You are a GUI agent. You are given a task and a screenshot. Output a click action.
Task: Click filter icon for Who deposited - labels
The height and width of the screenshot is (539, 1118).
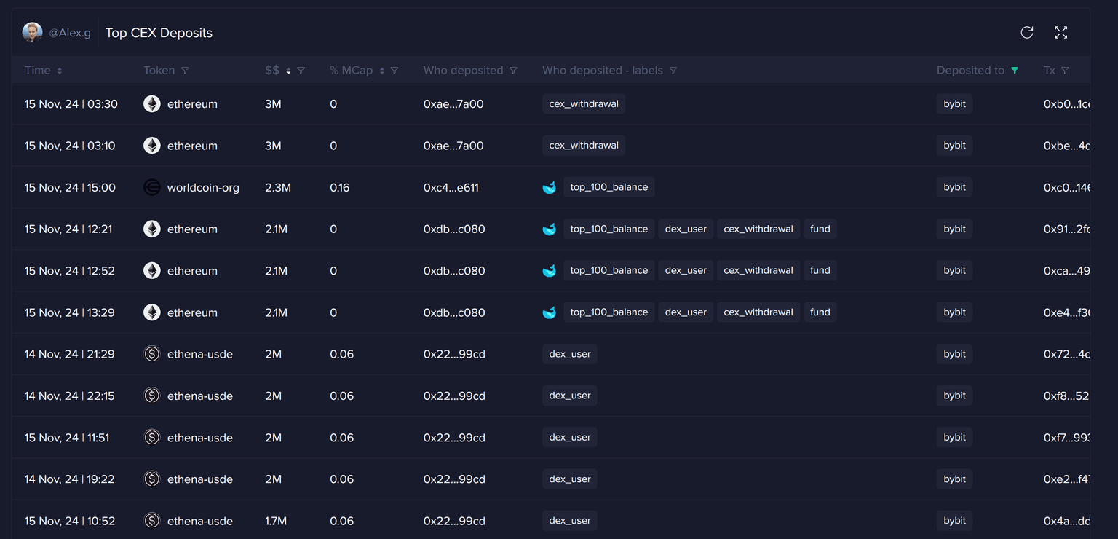coord(673,71)
